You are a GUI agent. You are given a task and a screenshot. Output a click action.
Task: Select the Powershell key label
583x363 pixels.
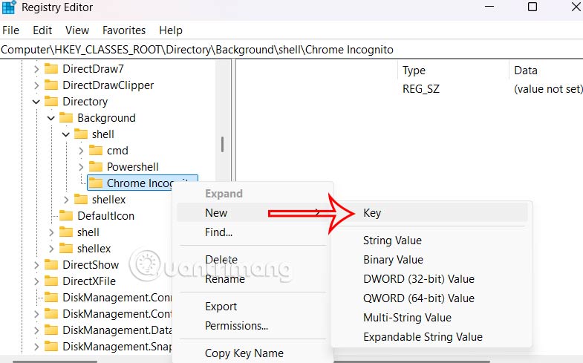pos(133,167)
